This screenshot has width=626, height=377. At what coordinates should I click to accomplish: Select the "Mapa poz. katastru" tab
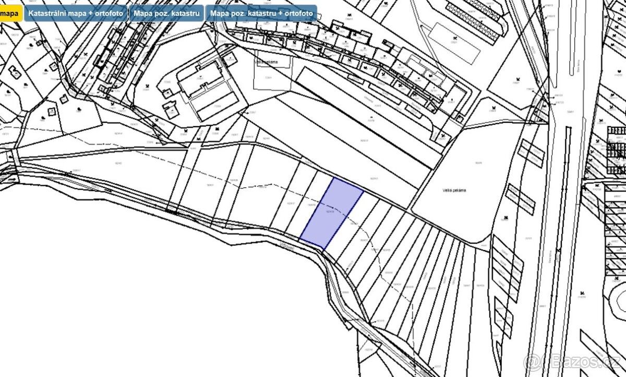[166, 13]
